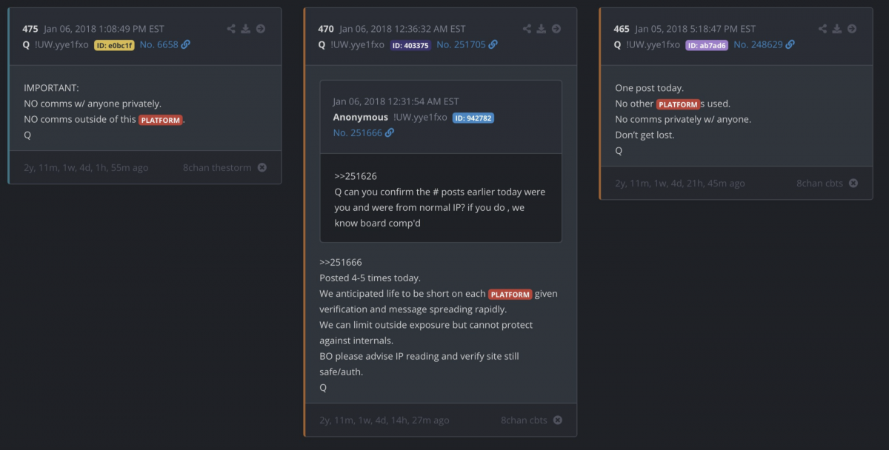The image size is (889, 450).
Task: Select the ID 403375 badge
Action: [x=410, y=45]
